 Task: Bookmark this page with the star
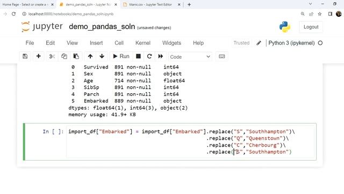click(320, 14)
